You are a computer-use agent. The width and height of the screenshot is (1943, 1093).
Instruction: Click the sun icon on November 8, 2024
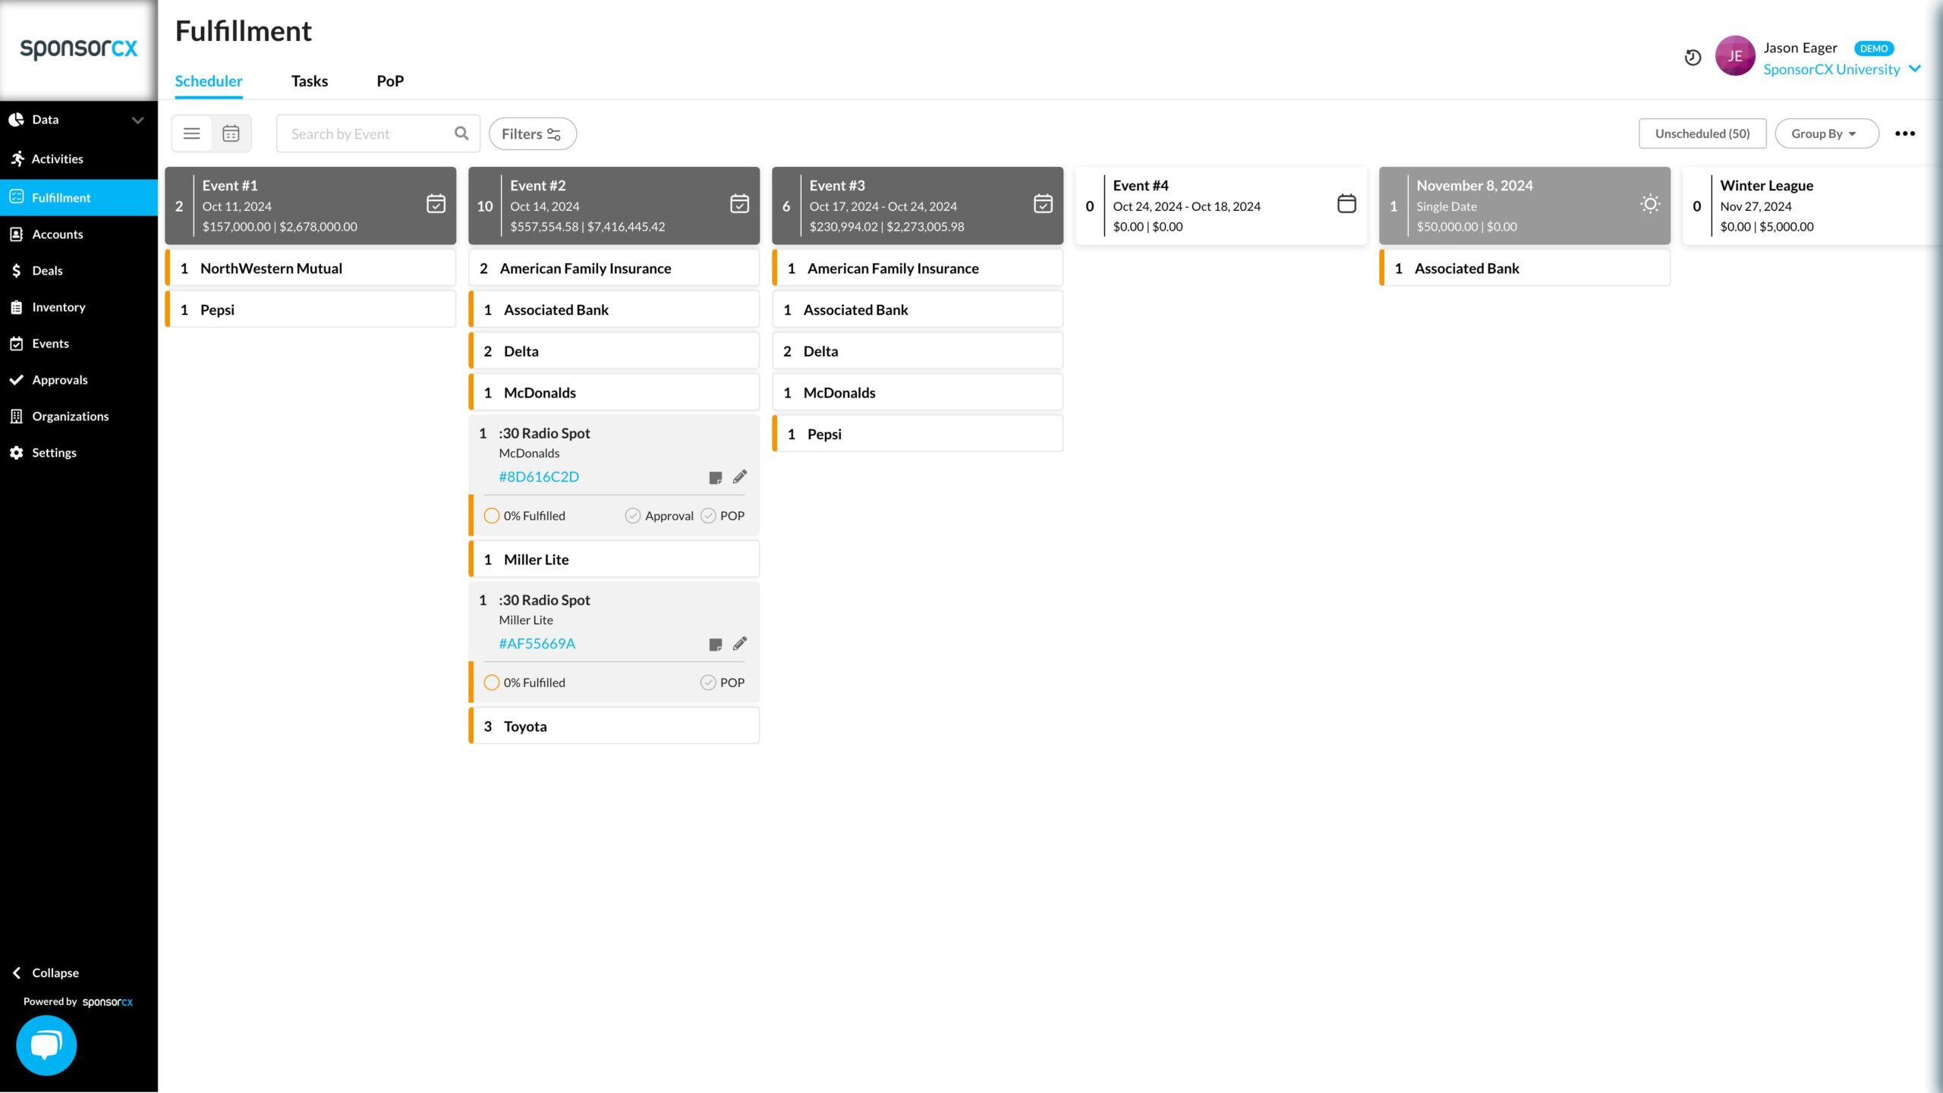tap(1650, 203)
